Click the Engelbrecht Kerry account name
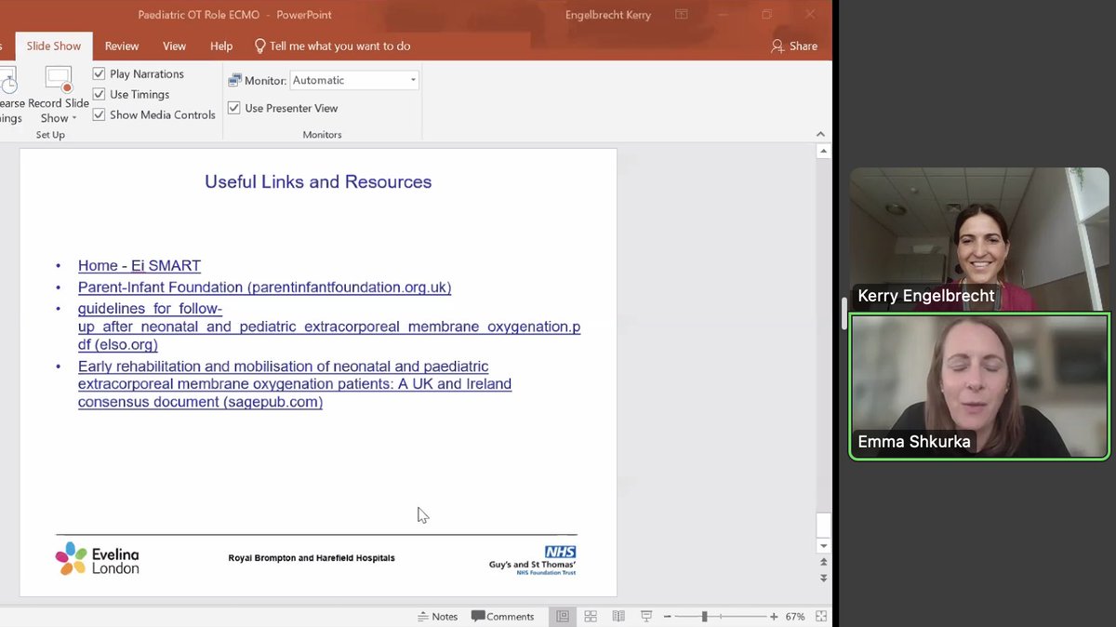Viewport: 1116px width, 627px height. point(608,15)
